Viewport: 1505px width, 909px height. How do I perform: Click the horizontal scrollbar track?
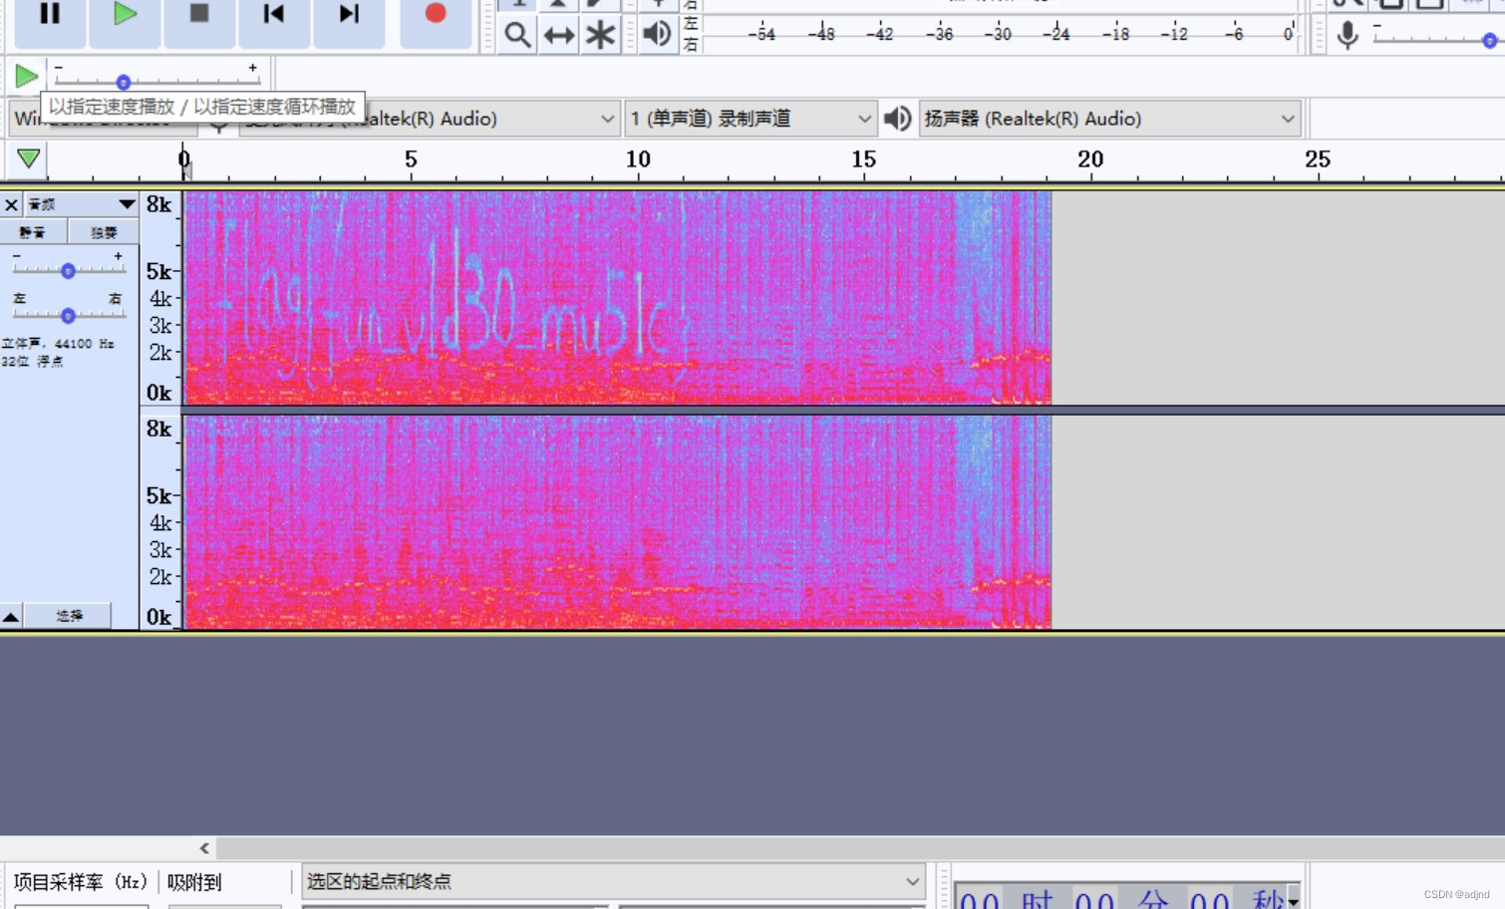click(859, 848)
